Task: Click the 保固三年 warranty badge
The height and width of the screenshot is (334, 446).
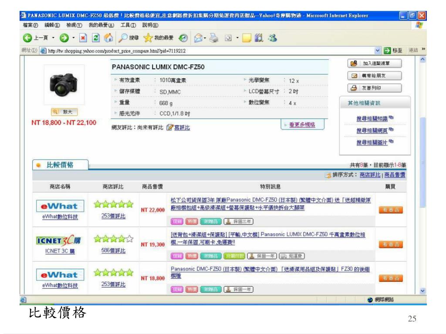Action: pyautogui.click(x=238, y=221)
